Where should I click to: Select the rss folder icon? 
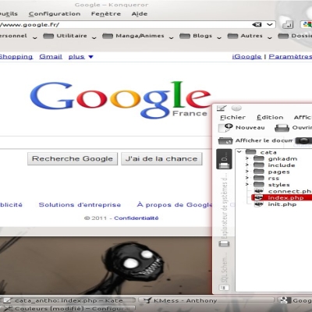pos(259,178)
